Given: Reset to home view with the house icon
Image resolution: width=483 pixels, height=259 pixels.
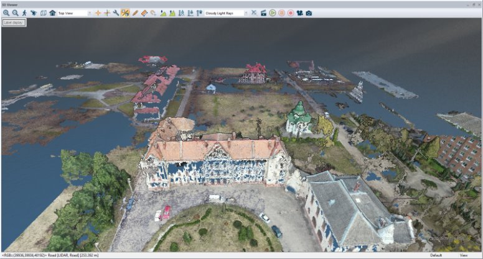Looking at the screenshot, I should (52, 12).
